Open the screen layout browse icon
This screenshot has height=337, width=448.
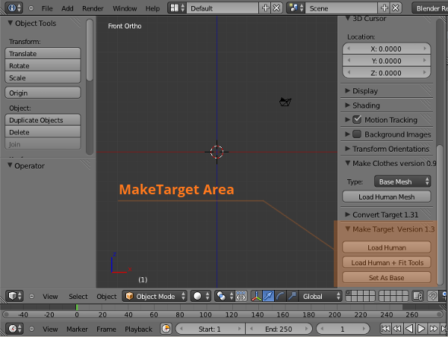(177, 8)
